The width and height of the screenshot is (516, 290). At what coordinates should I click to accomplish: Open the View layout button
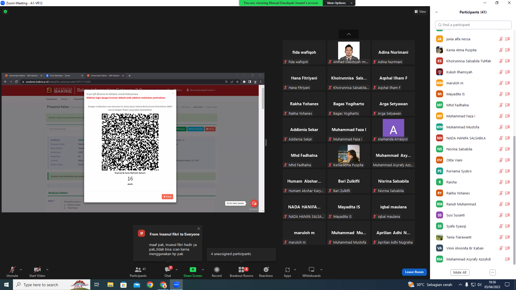(x=420, y=12)
